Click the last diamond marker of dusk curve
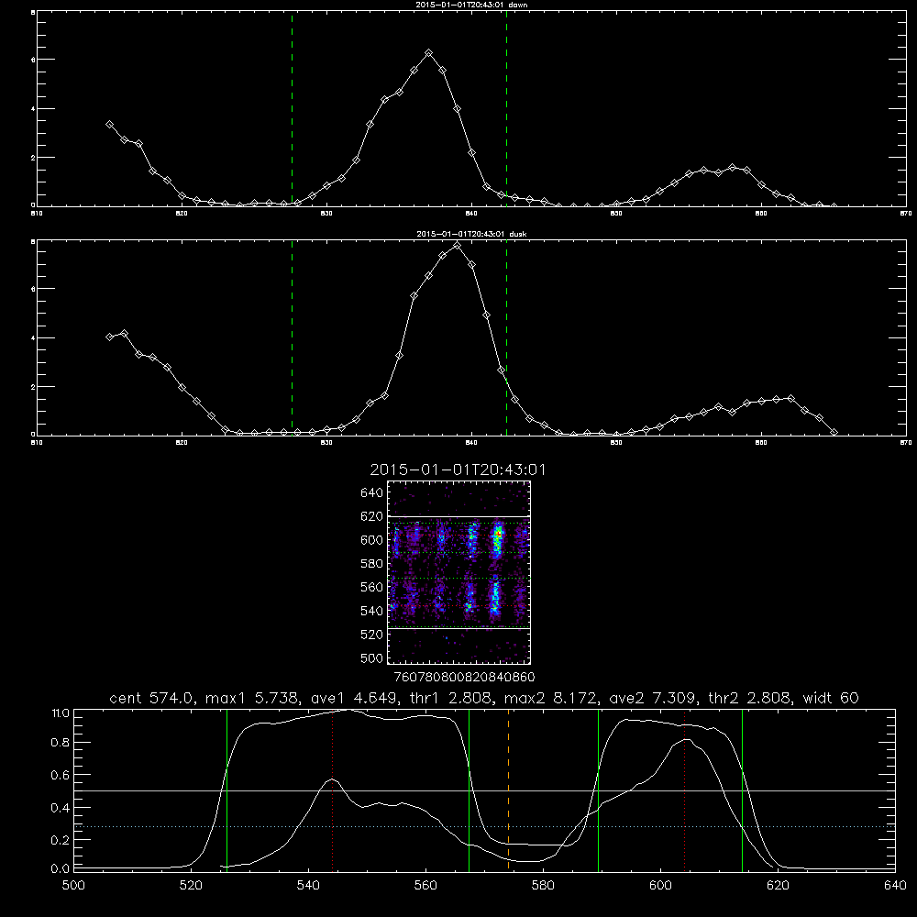Screen dimensions: 917x917 coord(834,432)
